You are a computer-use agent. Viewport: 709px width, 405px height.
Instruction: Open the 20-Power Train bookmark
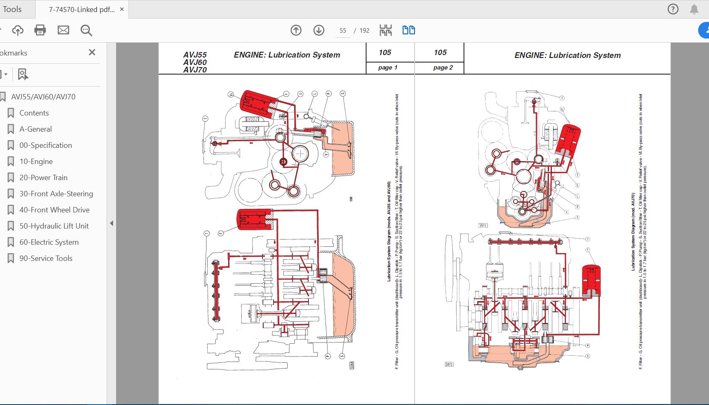44,178
